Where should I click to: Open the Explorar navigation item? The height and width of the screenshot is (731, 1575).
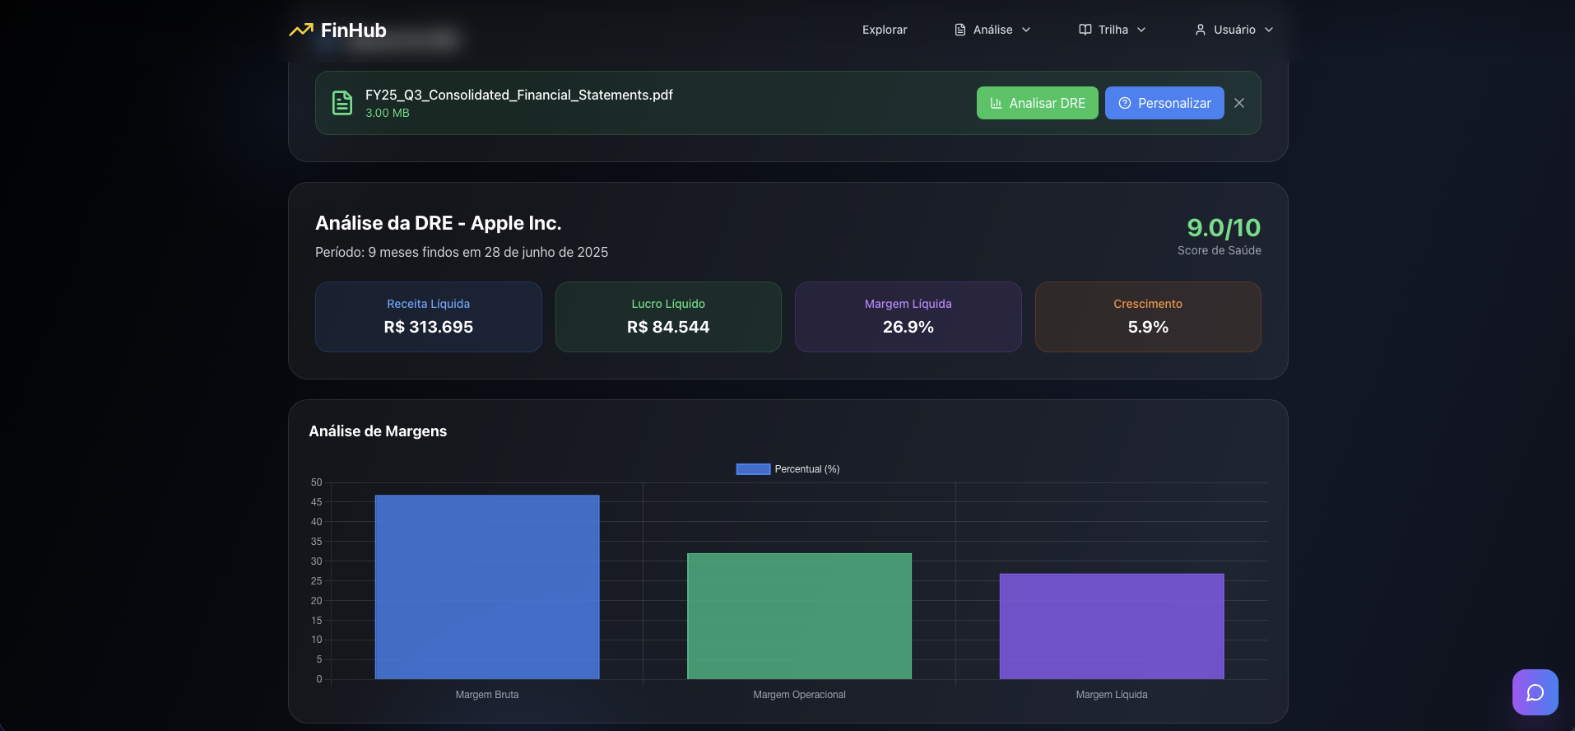[x=885, y=30]
